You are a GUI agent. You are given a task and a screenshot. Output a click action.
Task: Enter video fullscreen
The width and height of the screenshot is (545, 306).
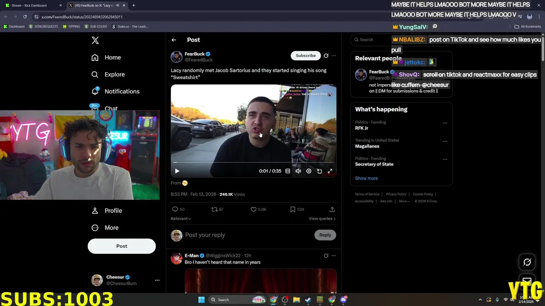pyautogui.click(x=330, y=171)
